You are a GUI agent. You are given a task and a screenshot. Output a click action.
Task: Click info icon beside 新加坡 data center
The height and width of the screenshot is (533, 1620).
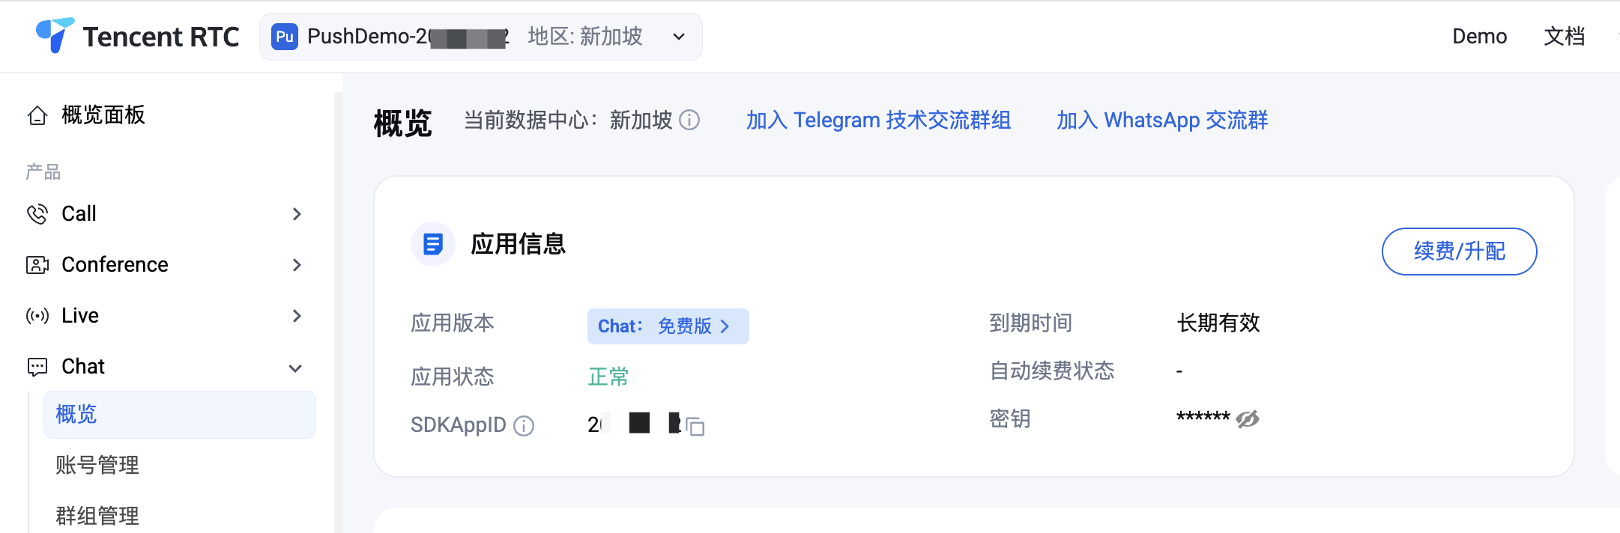[x=689, y=120]
